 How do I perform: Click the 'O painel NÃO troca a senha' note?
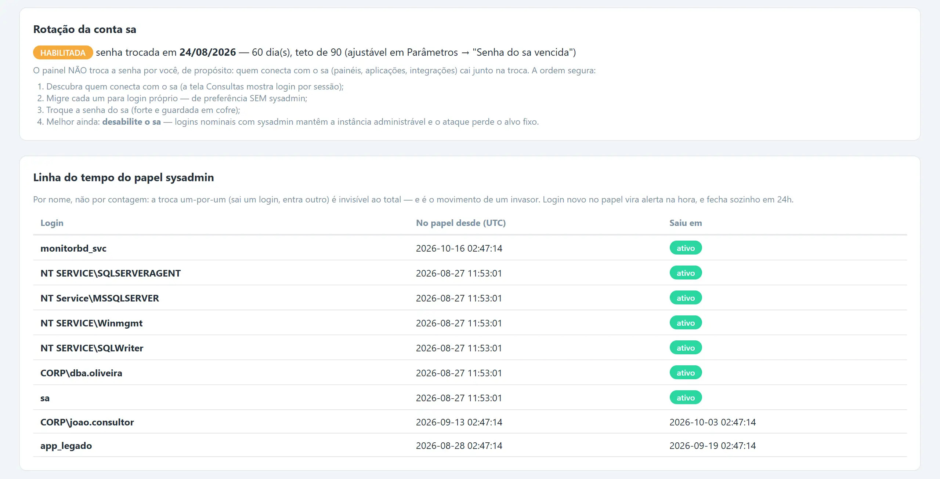point(314,70)
